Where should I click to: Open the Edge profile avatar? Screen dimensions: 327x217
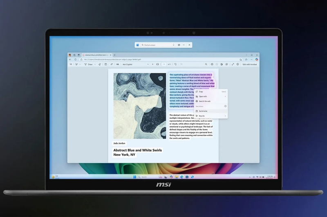[x=70, y=55]
